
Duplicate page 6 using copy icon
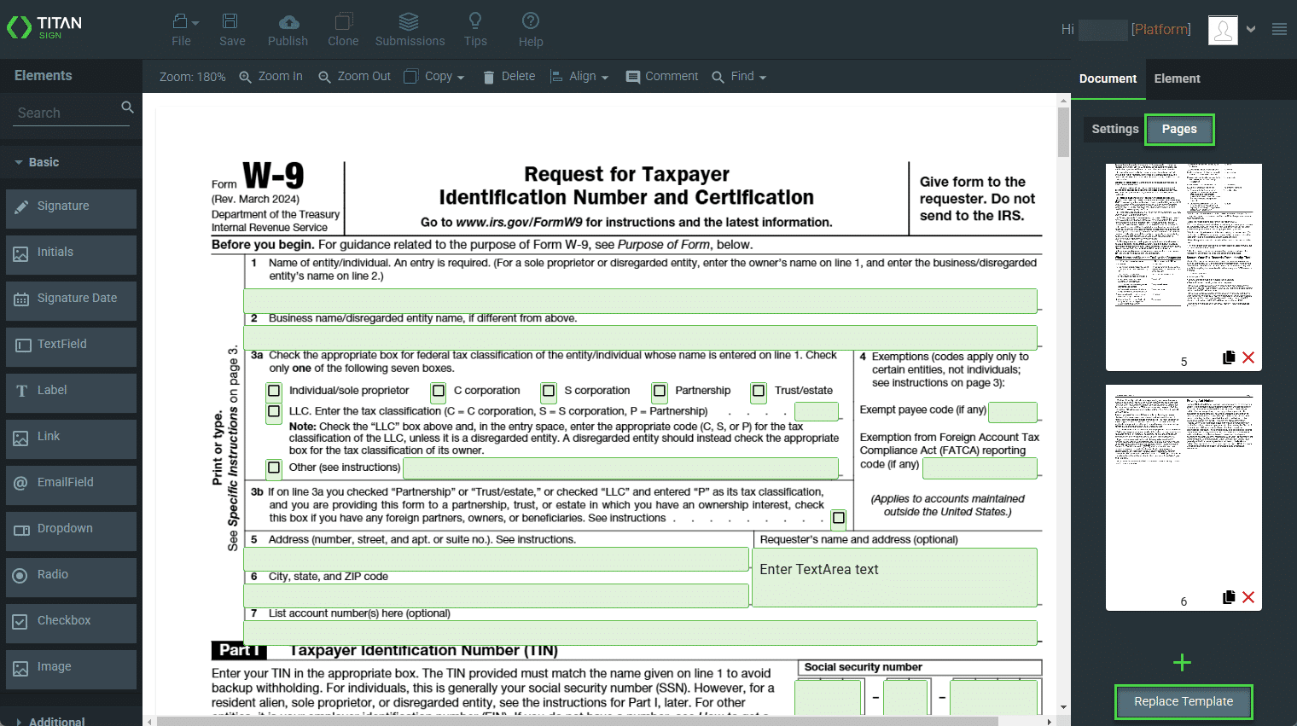[x=1229, y=597]
